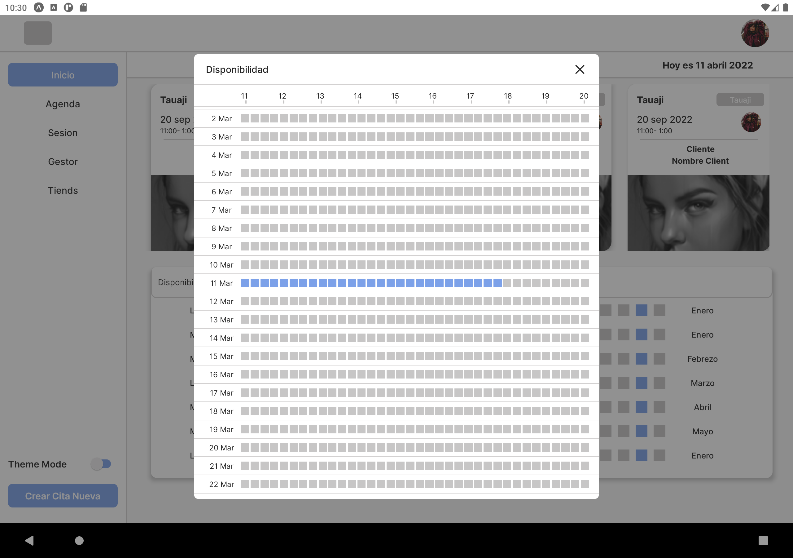Select first gray slot on 2 Mar row

tap(245, 119)
